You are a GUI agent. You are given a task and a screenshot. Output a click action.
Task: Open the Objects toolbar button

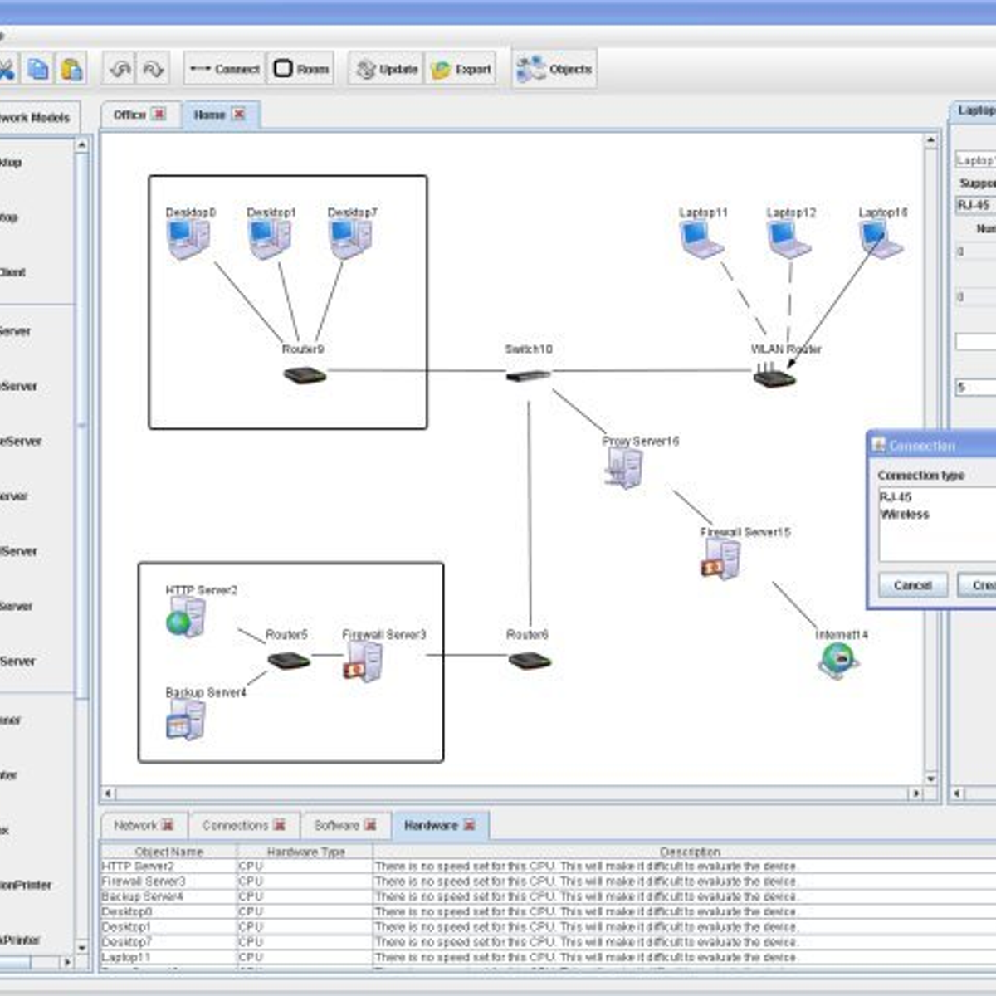(x=554, y=69)
